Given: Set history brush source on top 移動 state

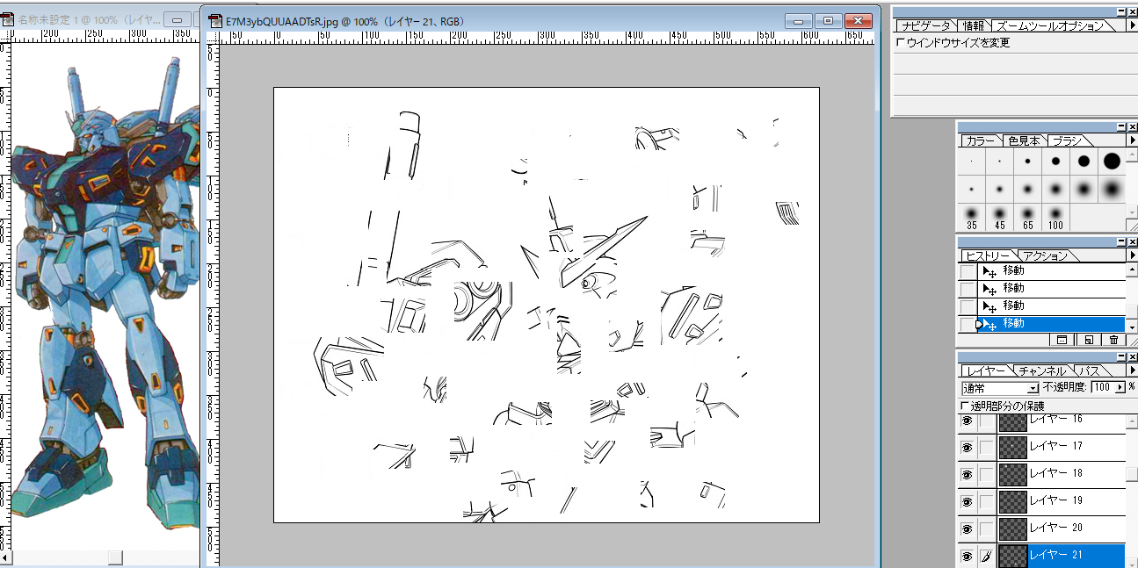Looking at the screenshot, I should 968,271.
